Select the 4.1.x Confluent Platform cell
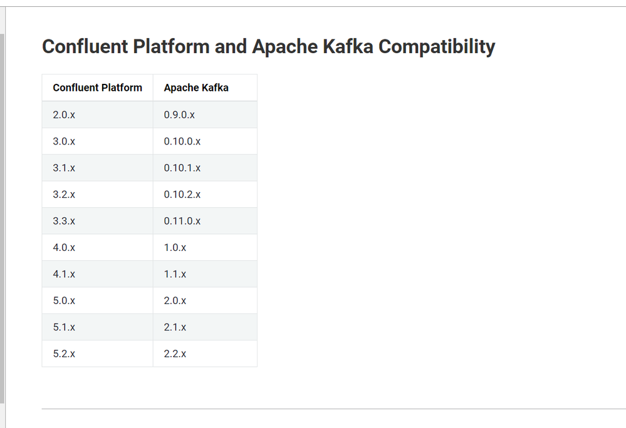The height and width of the screenshot is (428, 626). click(x=64, y=274)
